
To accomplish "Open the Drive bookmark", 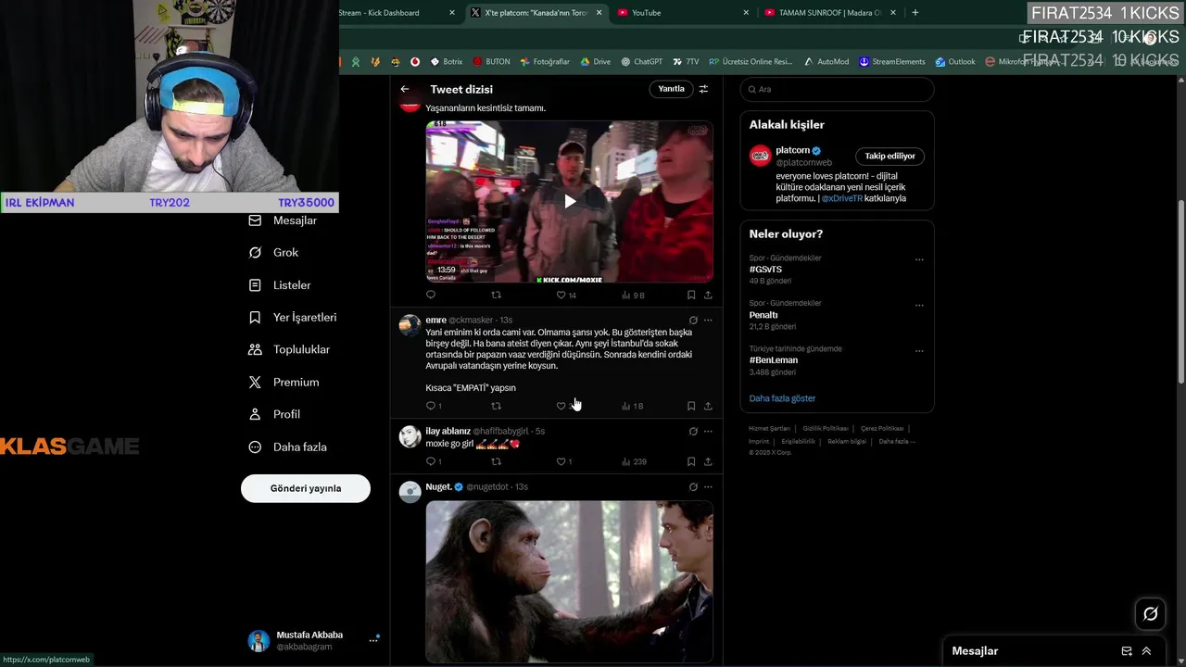I will click(x=595, y=62).
